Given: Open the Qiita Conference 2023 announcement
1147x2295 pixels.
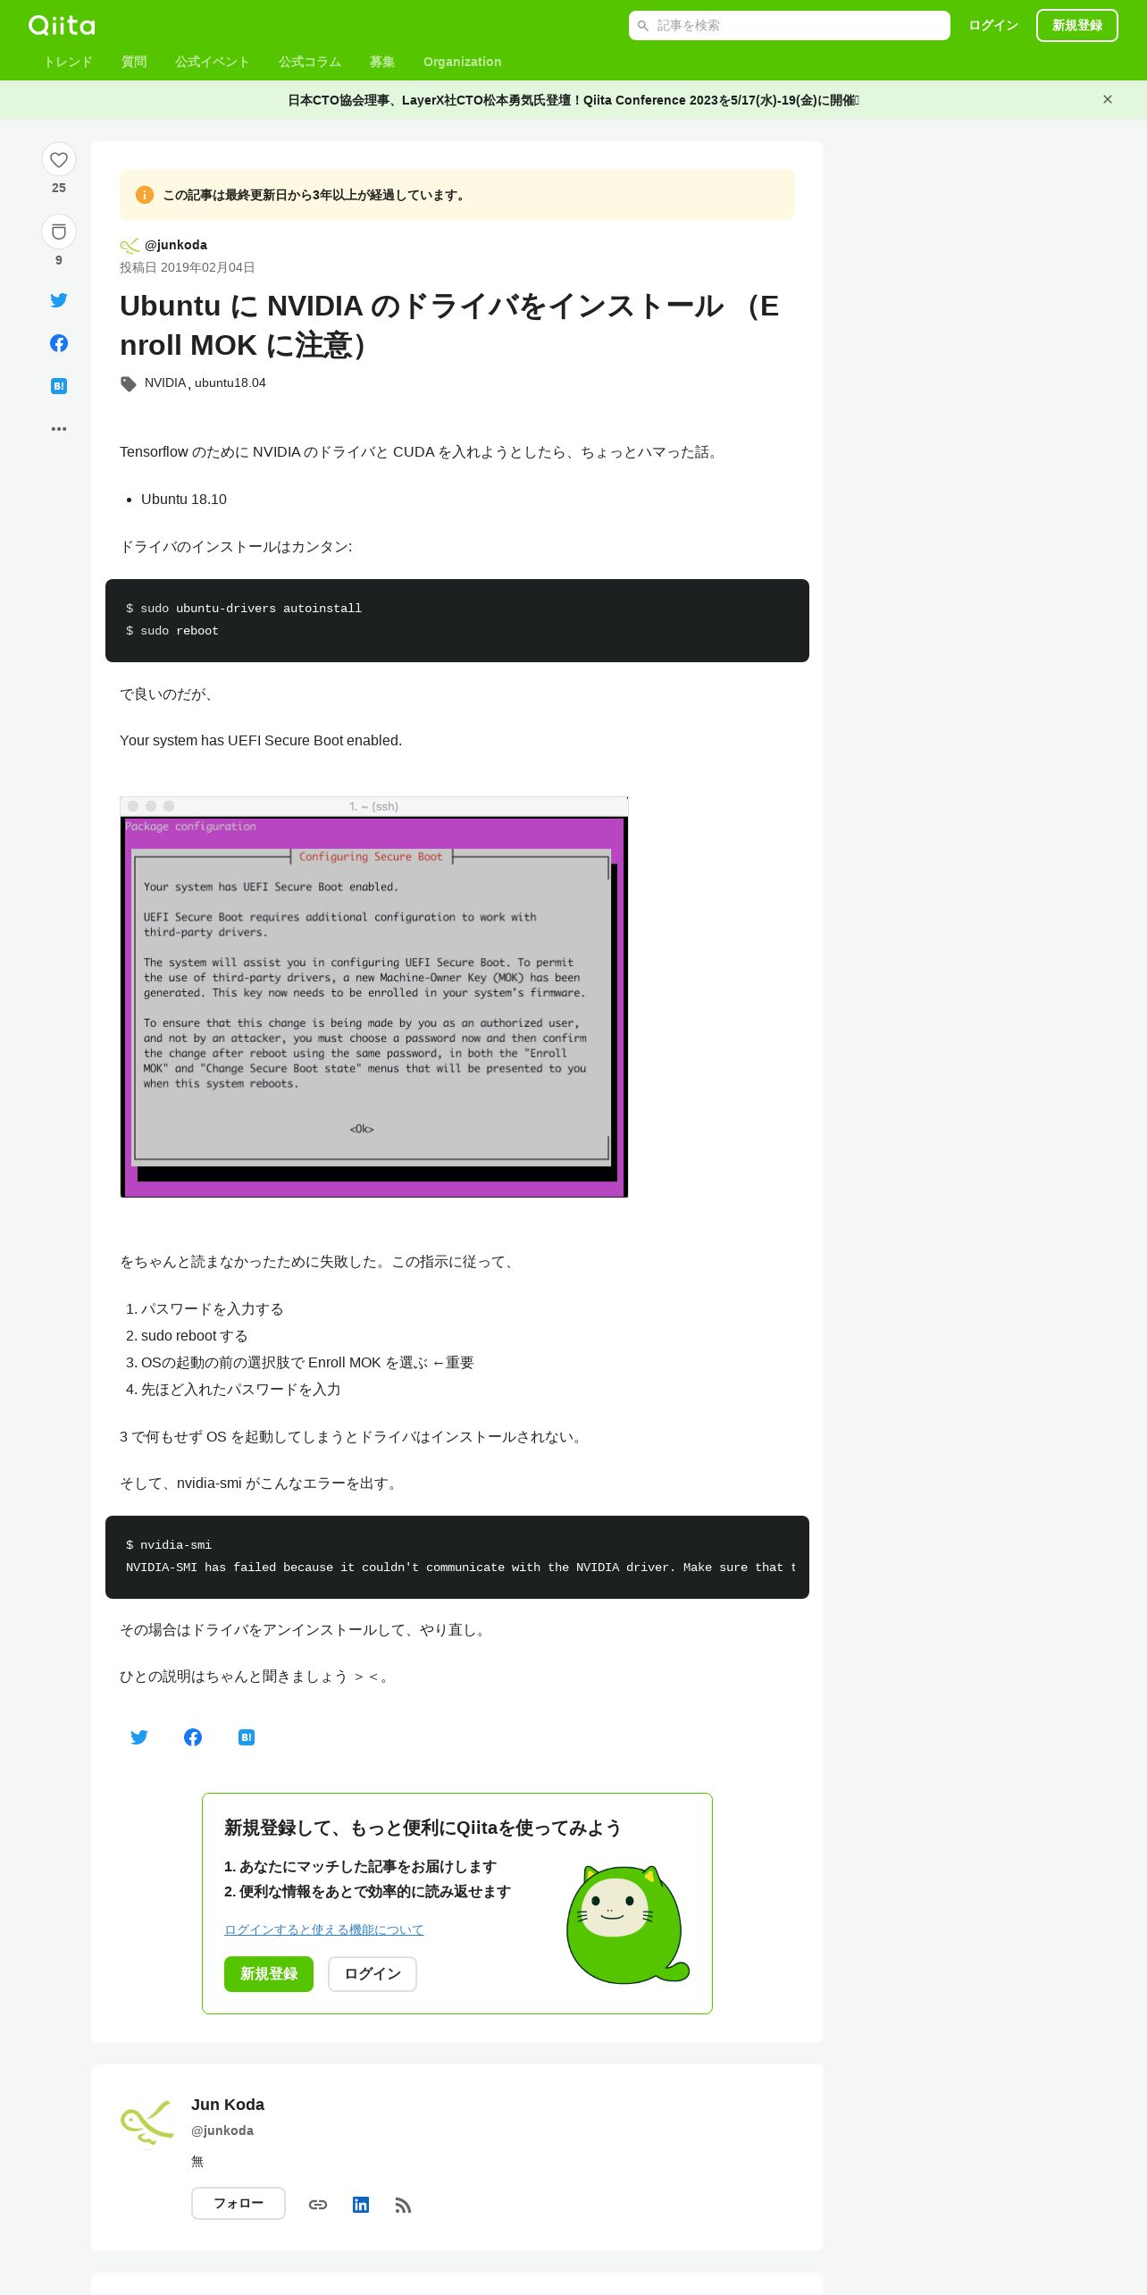Looking at the screenshot, I should pyautogui.click(x=573, y=100).
